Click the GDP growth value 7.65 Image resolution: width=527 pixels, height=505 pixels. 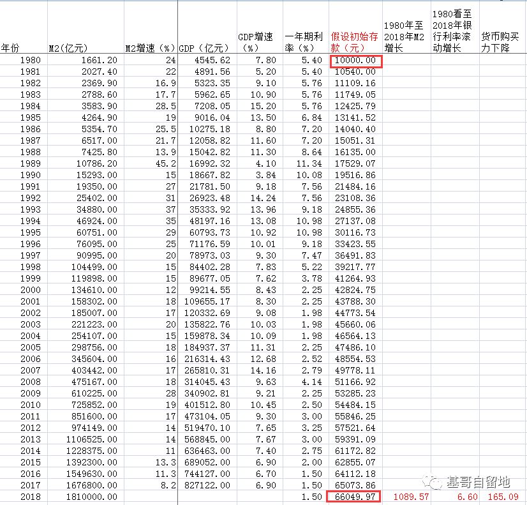tap(266, 428)
